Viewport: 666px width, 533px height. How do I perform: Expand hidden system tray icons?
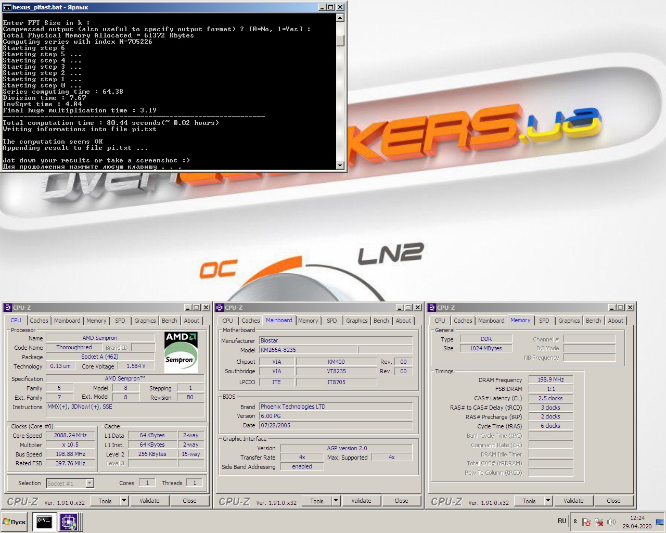pos(575,521)
